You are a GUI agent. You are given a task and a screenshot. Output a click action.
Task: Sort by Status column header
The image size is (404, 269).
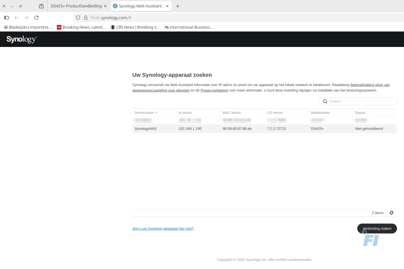(372, 113)
